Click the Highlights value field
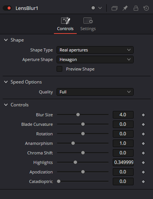The image size is (153, 199). click(123, 162)
